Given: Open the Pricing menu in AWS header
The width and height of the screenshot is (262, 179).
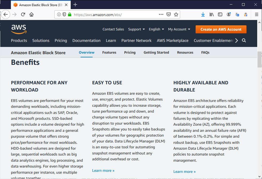Looking at the screenshot, I should pos(61,41).
